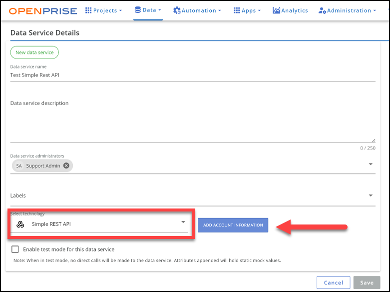Viewport: 390px width, 292px height.
Task: Click the Enable test mode label text
Action: pyautogui.click(x=68, y=249)
